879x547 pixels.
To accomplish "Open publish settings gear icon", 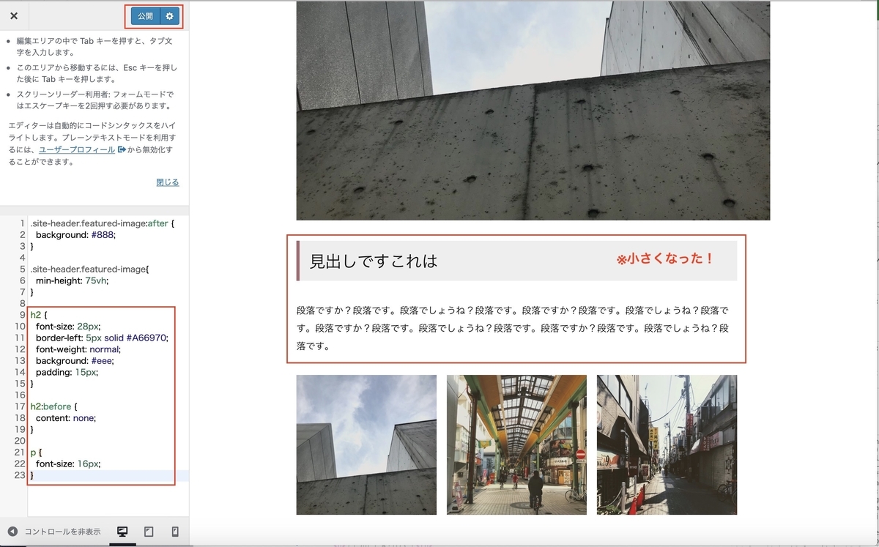I will 170,15.
